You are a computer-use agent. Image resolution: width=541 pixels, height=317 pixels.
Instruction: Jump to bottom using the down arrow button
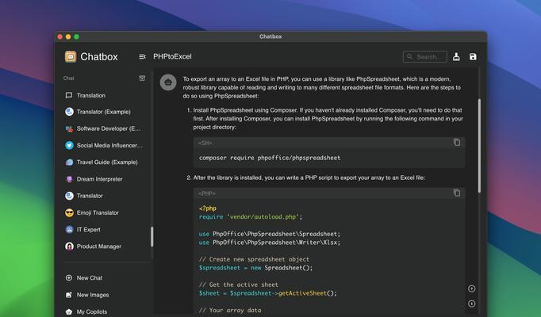472,304
